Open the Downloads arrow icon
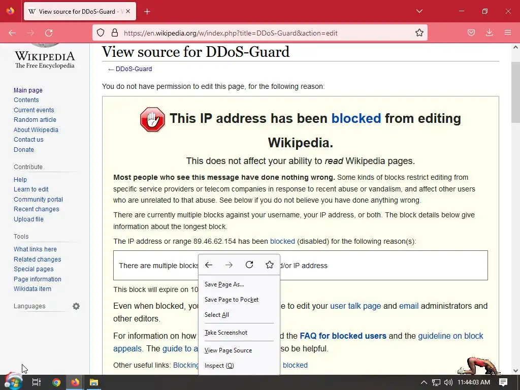This screenshot has height=390, width=520. (x=490, y=33)
